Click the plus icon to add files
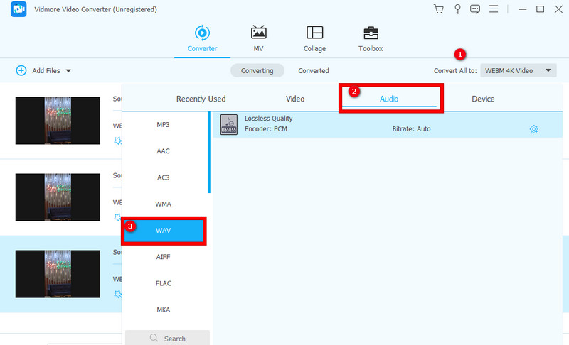 click(x=21, y=71)
